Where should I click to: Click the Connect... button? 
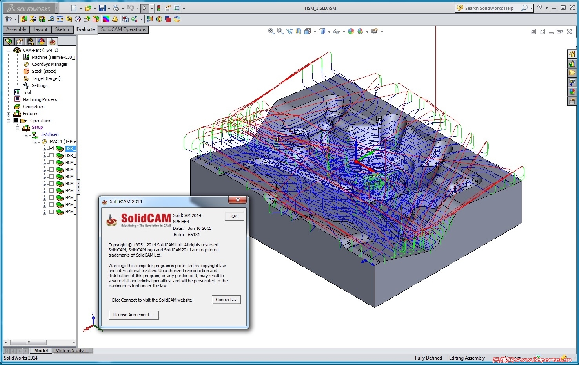(x=226, y=300)
